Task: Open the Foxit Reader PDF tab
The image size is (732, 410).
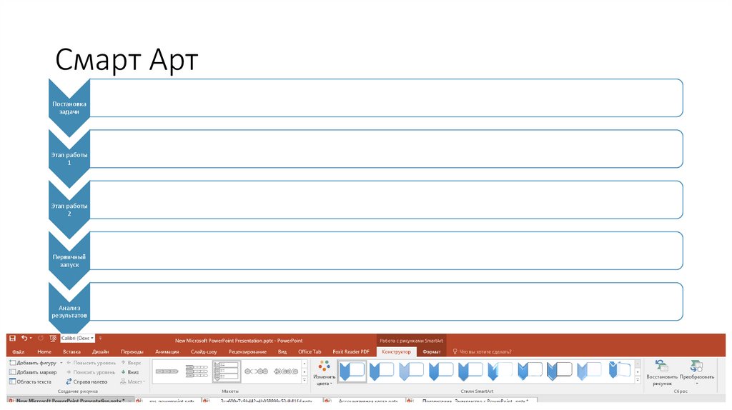Action: (x=351, y=351)
